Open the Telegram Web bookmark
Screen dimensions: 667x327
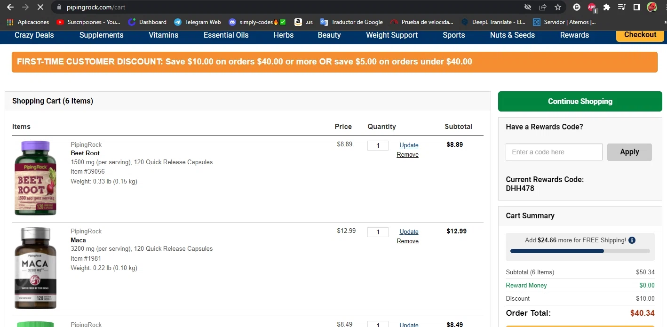197,22
